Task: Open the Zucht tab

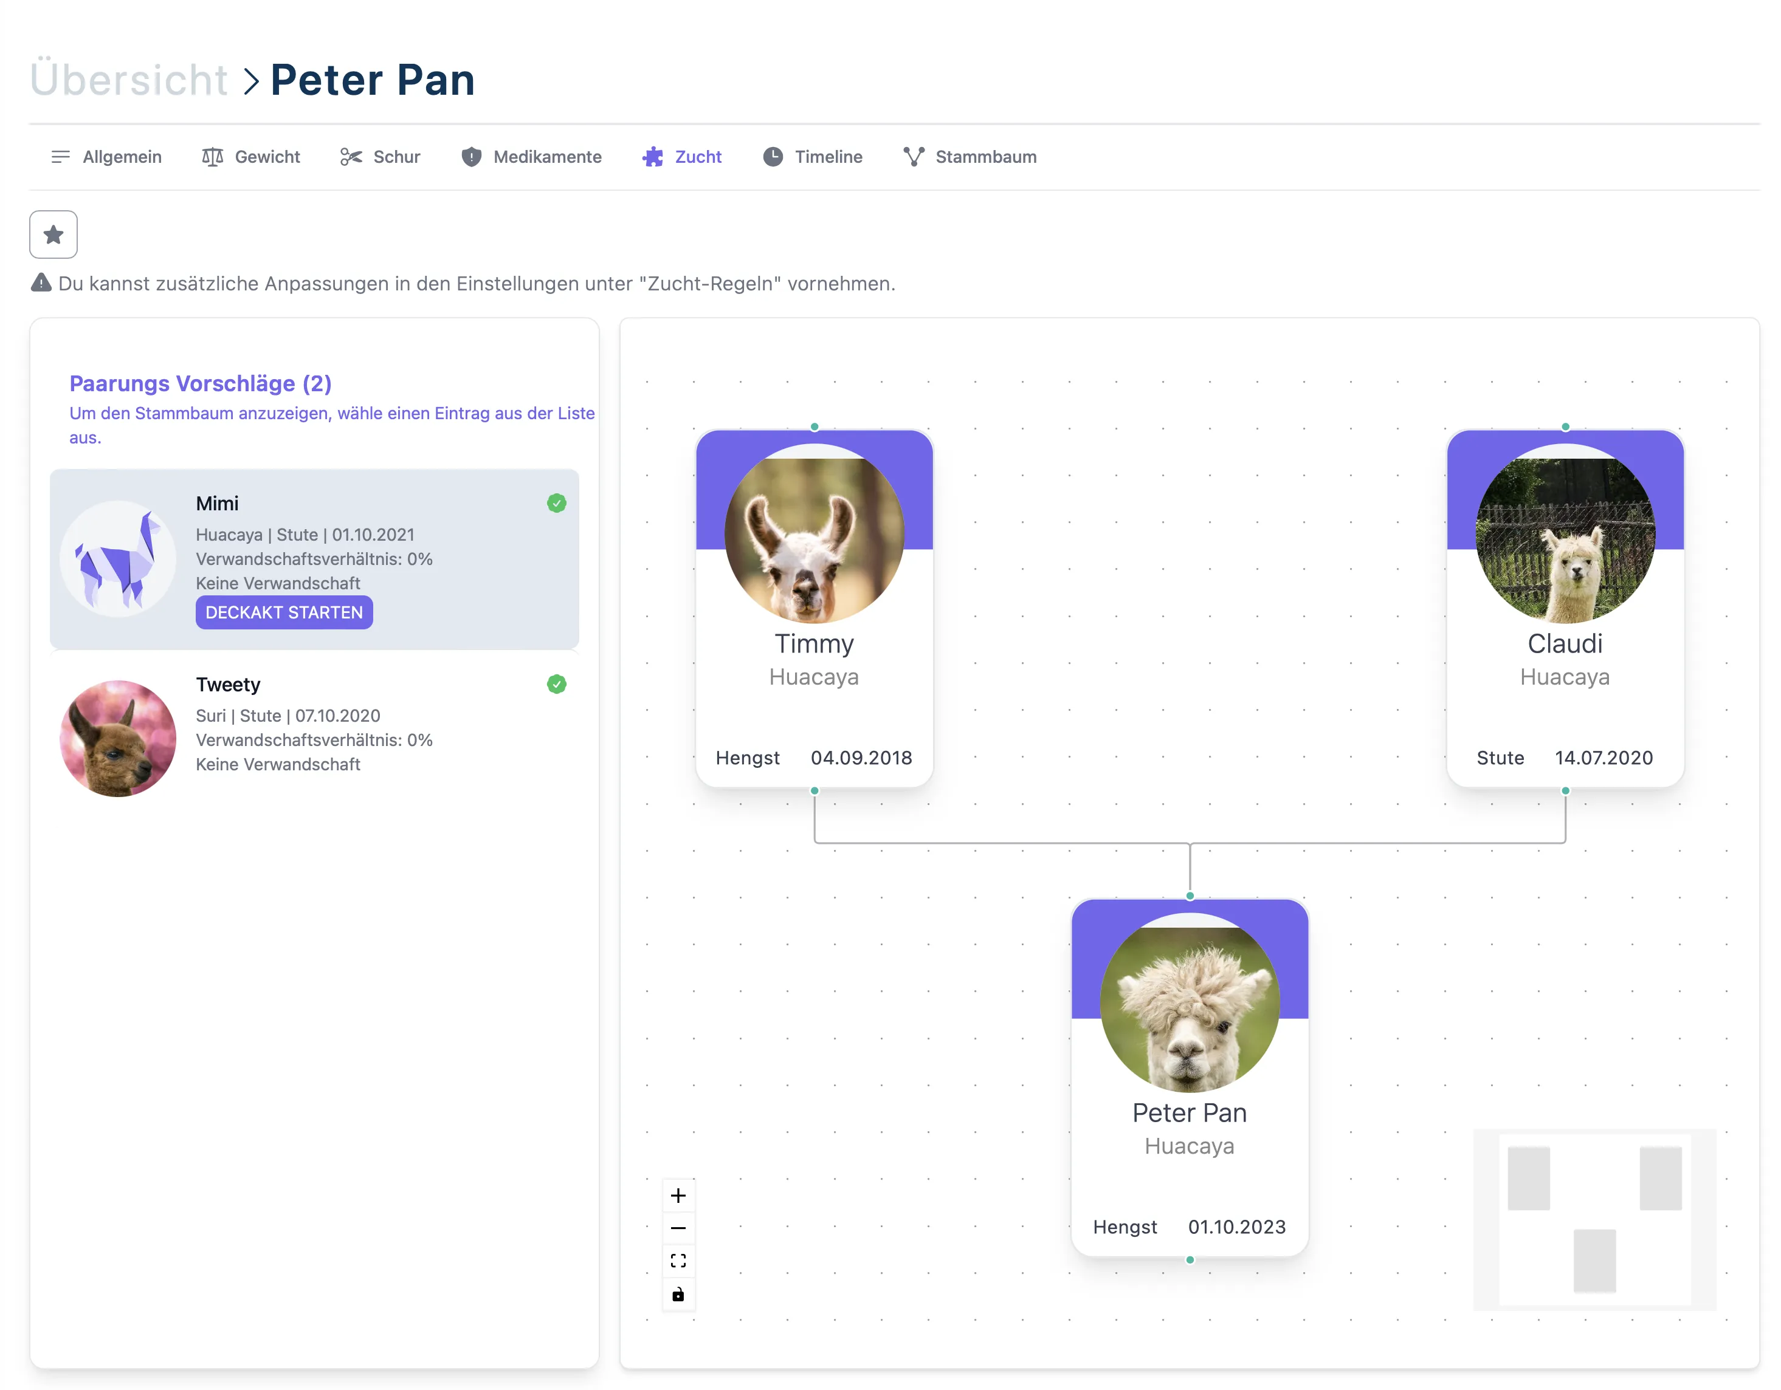Action: click(682, 157)
